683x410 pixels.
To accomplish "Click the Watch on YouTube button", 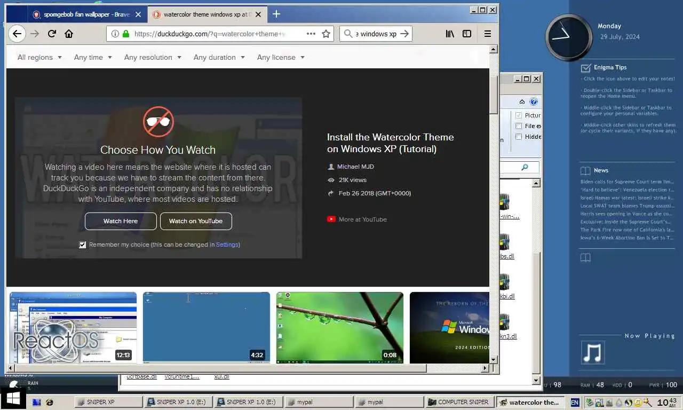I will pyautogui.click(x=196, y=221).
